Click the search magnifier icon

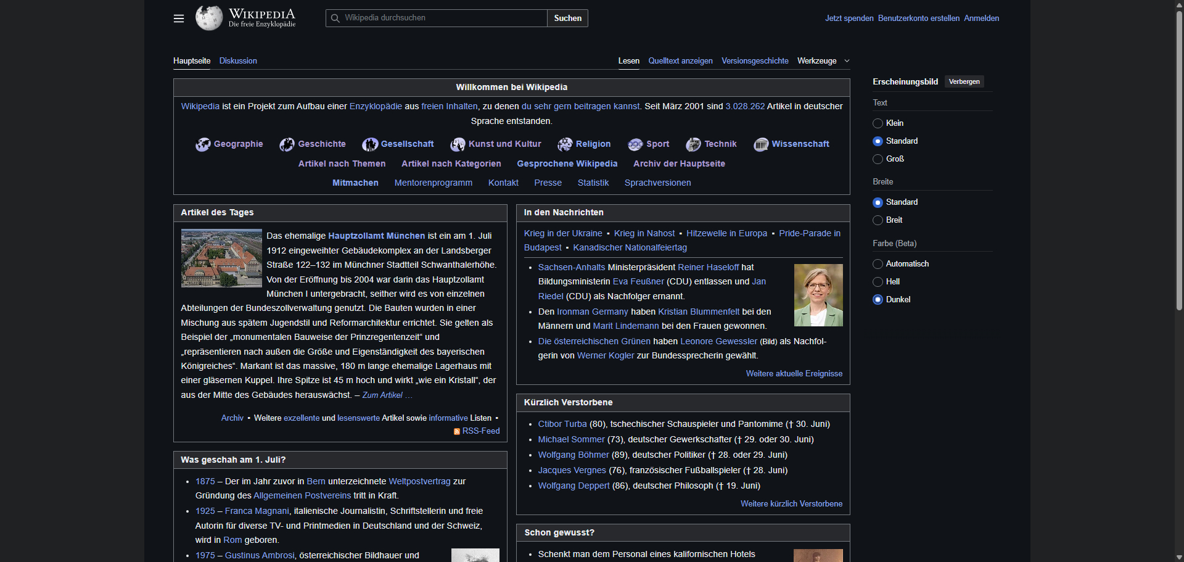coord(335,18)
